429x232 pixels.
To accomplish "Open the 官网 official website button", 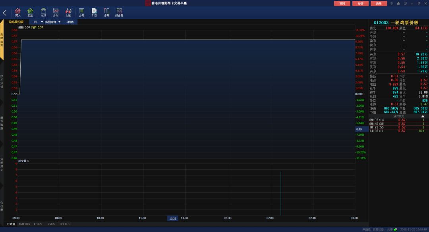I will click(x=342, y=3).
